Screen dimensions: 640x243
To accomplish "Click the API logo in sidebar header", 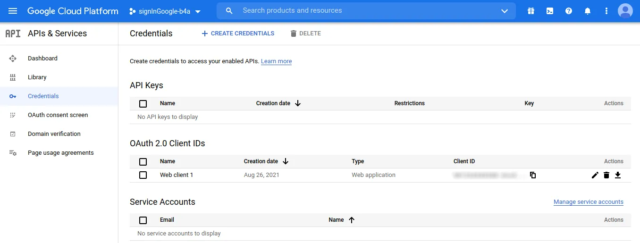I will [x=13, y=34].
